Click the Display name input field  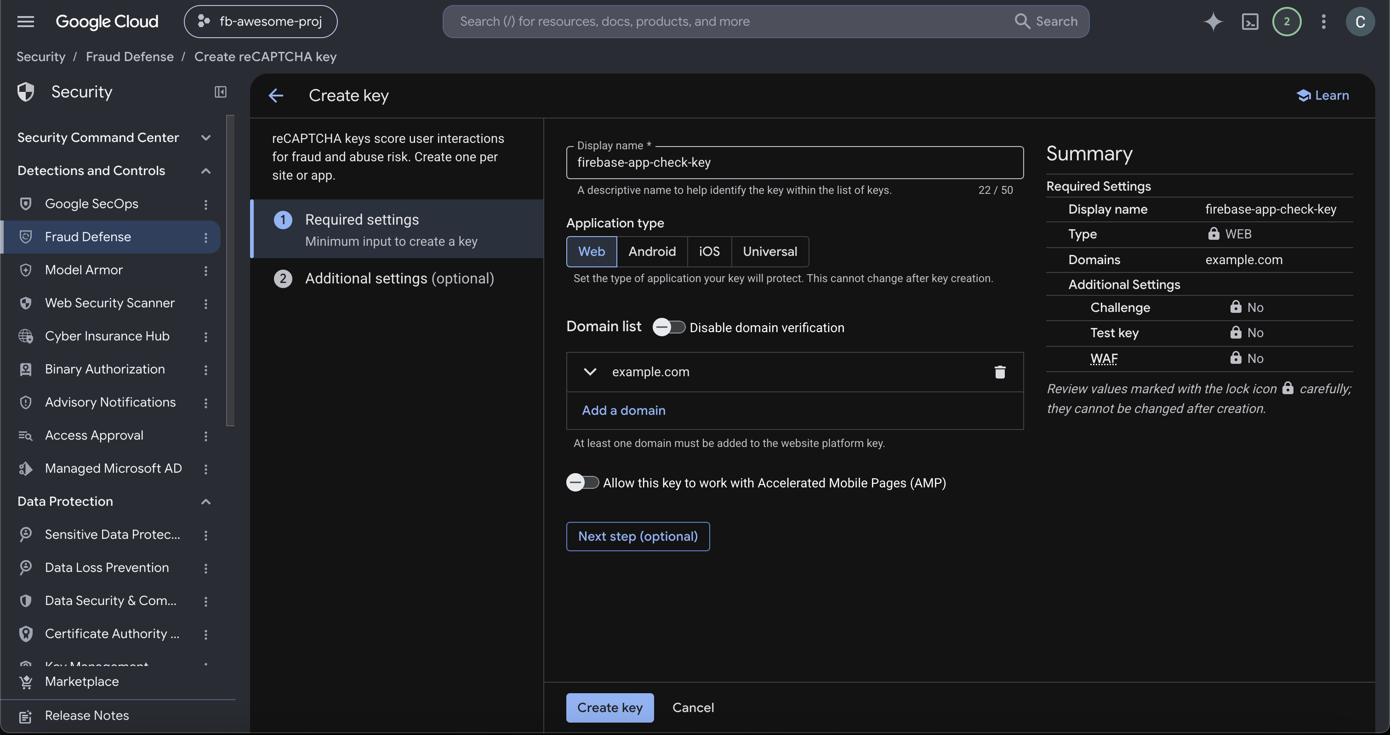(x=795, y=162)
